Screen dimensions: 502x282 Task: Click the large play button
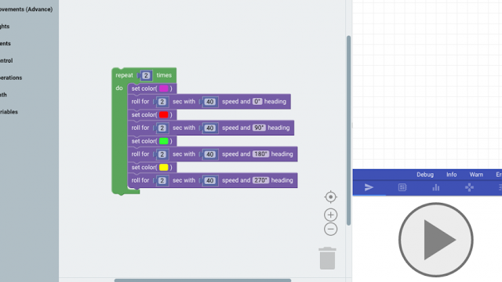(436, 240)
